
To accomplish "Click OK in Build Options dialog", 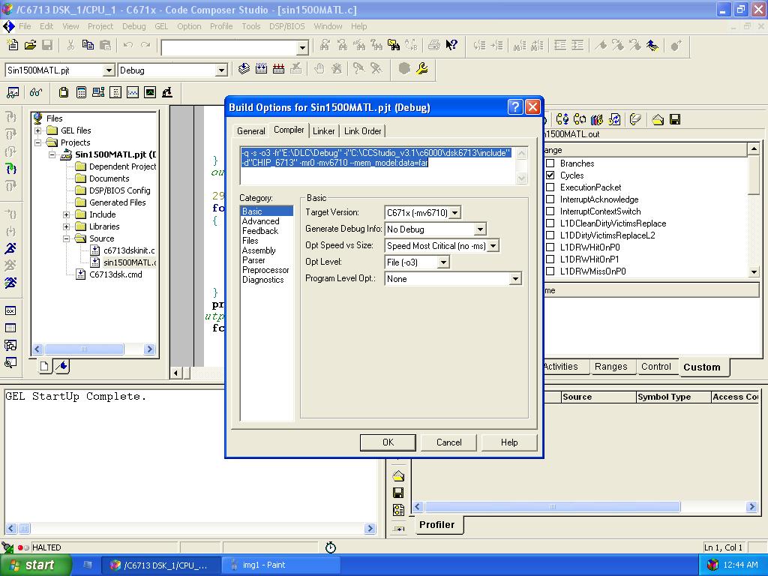I will (388, 442).
